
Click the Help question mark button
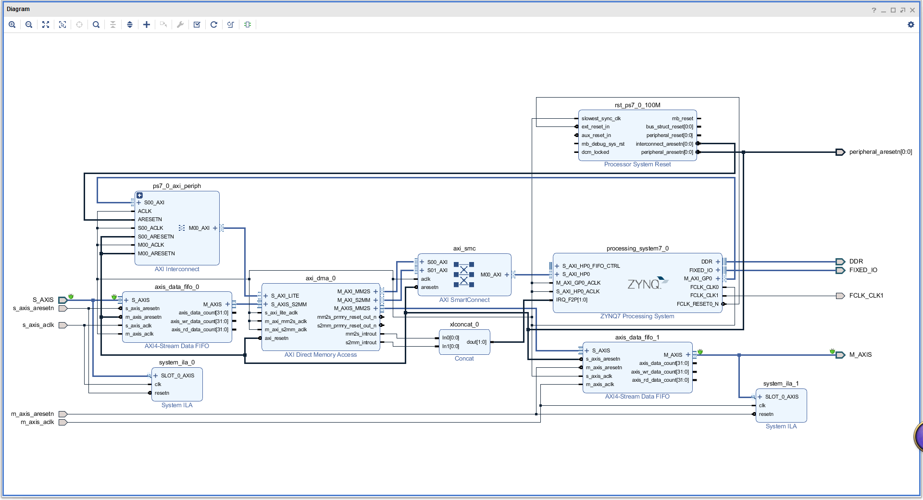[874, 10]
